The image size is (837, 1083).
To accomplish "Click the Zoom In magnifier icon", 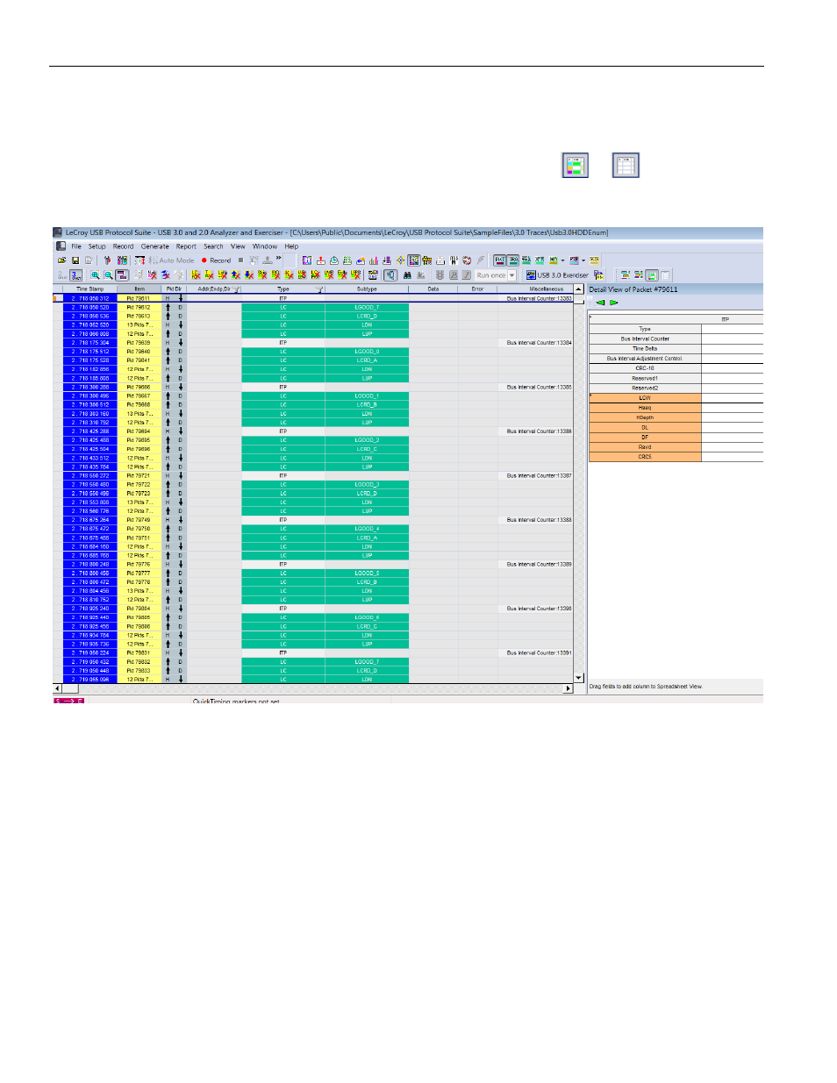I will tap(96, 275).
